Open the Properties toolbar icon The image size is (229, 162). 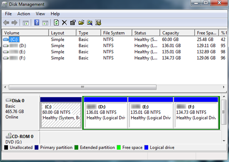tap(73, 22)
